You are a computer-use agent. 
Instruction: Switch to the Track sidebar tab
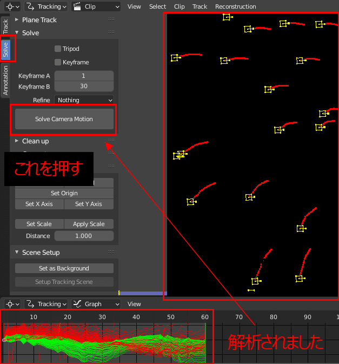pyautogui.click(x=5, y=27)
